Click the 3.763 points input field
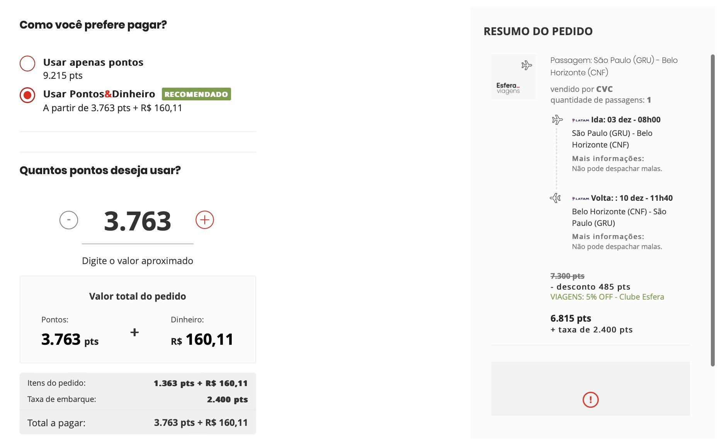Image resolution: width=724 pixels, height=444 pixels. click(x=138, y=222)
